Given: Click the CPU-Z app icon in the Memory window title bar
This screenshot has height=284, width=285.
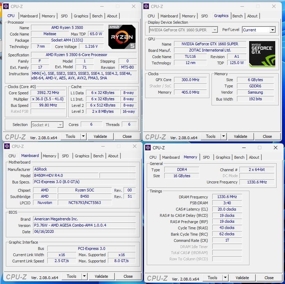Looking at the screenshot, I should [x=148, y=148].
